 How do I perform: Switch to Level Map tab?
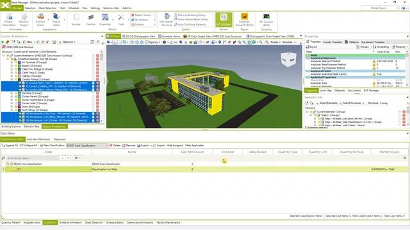coord(325,91)
